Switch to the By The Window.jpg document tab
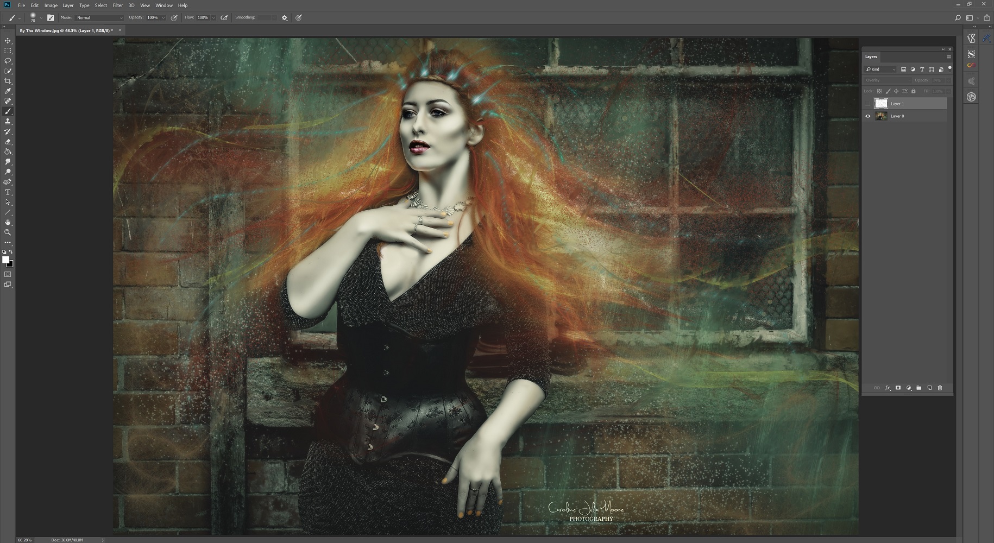 (66, 31)
